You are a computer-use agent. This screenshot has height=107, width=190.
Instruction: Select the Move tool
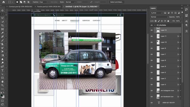pos(2,11)
